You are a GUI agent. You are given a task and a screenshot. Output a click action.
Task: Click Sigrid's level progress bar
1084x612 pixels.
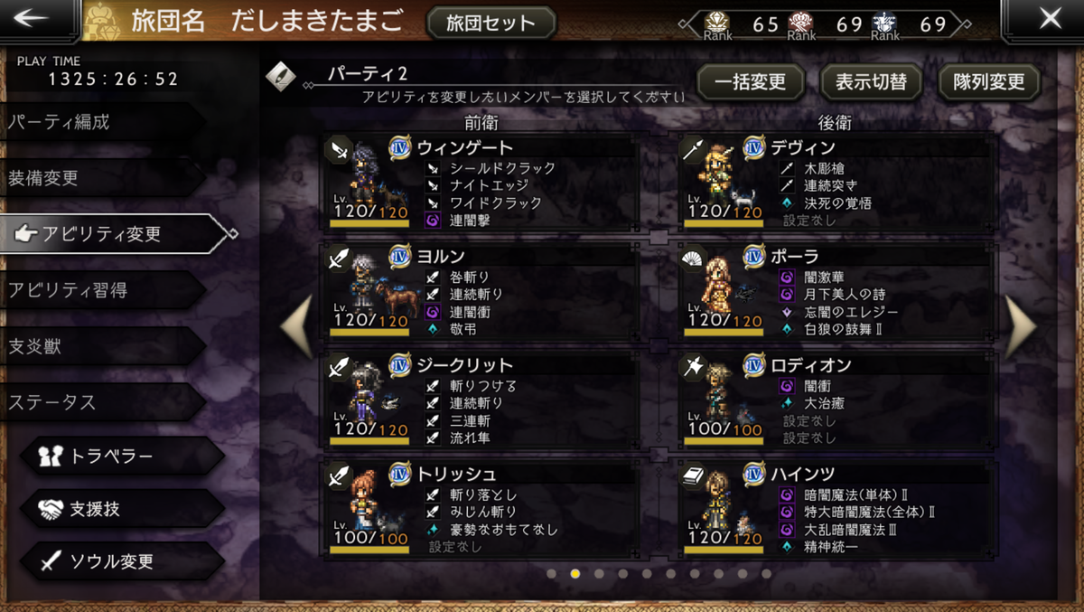click(x=369, y=441)
